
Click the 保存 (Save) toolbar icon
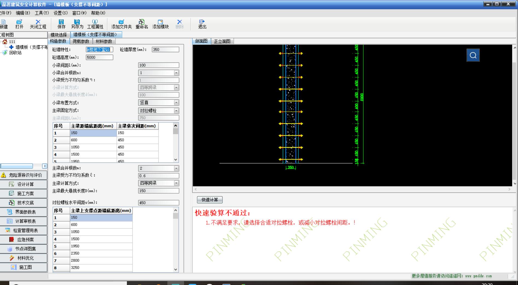[61, 24]
